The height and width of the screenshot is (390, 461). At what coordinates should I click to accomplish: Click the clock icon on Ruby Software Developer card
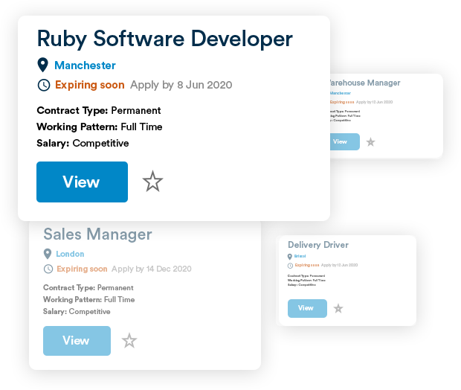tap(44, 85)
